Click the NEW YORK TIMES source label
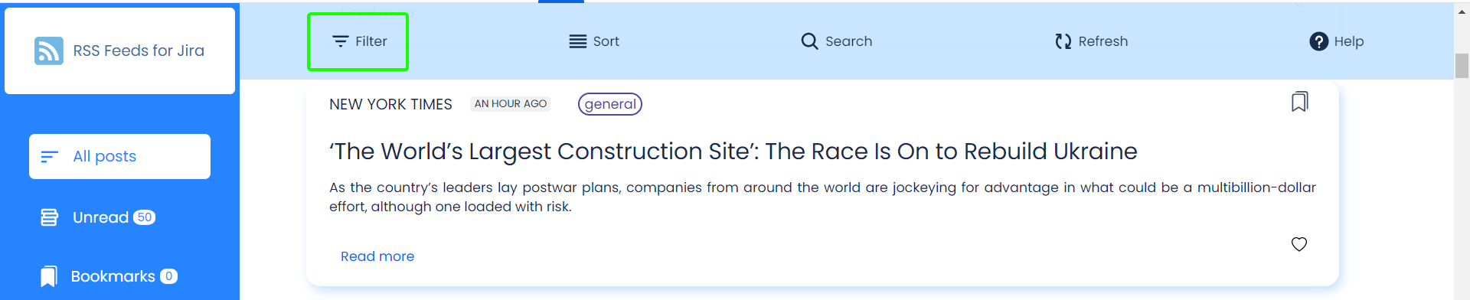 pos(390,104)
